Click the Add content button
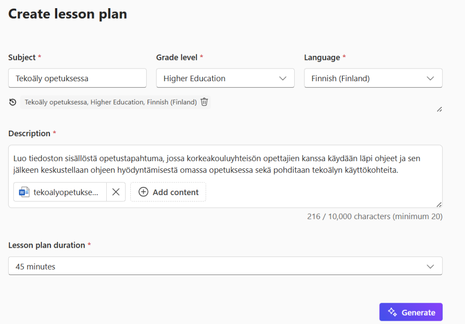This screenshot has width=465, height=324. pos(168,192)
